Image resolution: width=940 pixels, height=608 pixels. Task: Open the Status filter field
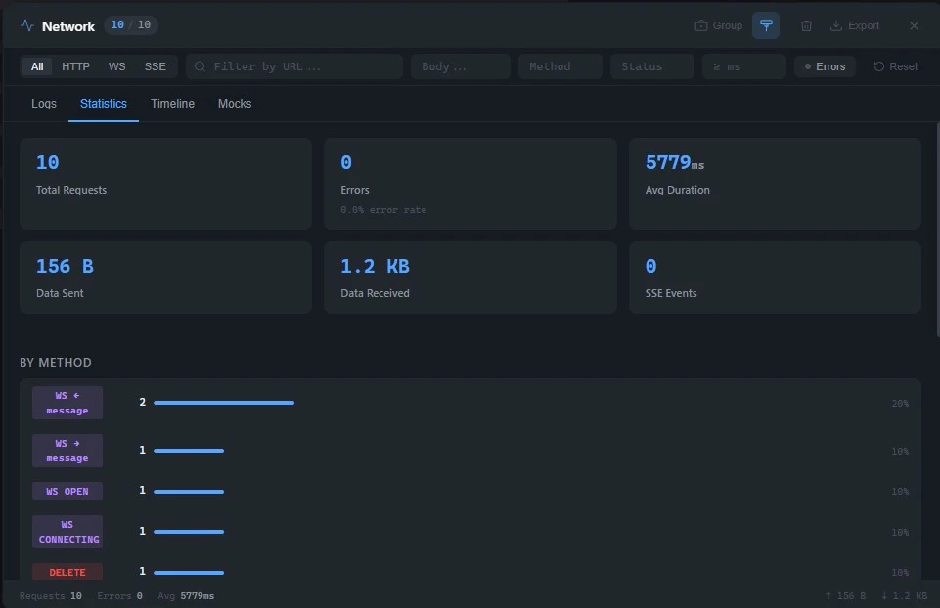[651, 66]
